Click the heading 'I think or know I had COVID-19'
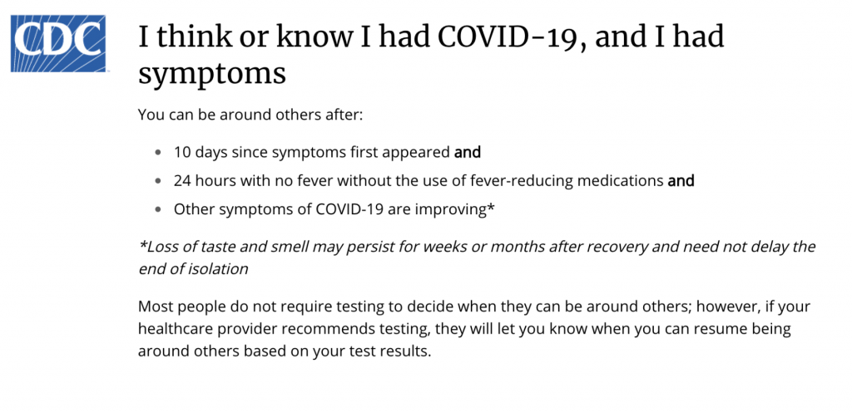The height and width of the screenshot is (412, 852). (x=431, y=37)
